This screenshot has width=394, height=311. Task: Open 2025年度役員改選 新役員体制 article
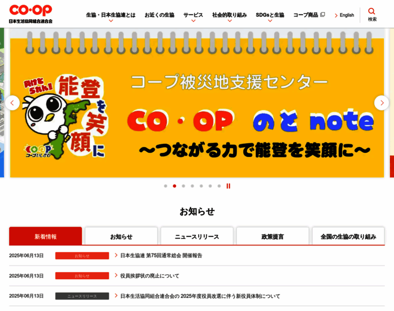pos(200,296)
